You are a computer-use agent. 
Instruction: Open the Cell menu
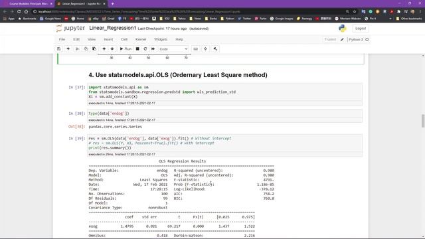coord(124,39)
